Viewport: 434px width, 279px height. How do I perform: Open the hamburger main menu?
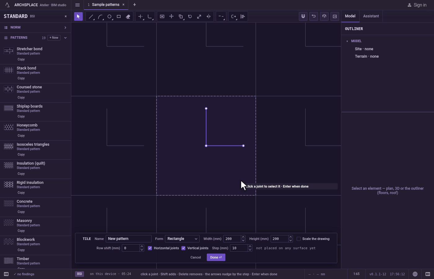pos(77,5)
